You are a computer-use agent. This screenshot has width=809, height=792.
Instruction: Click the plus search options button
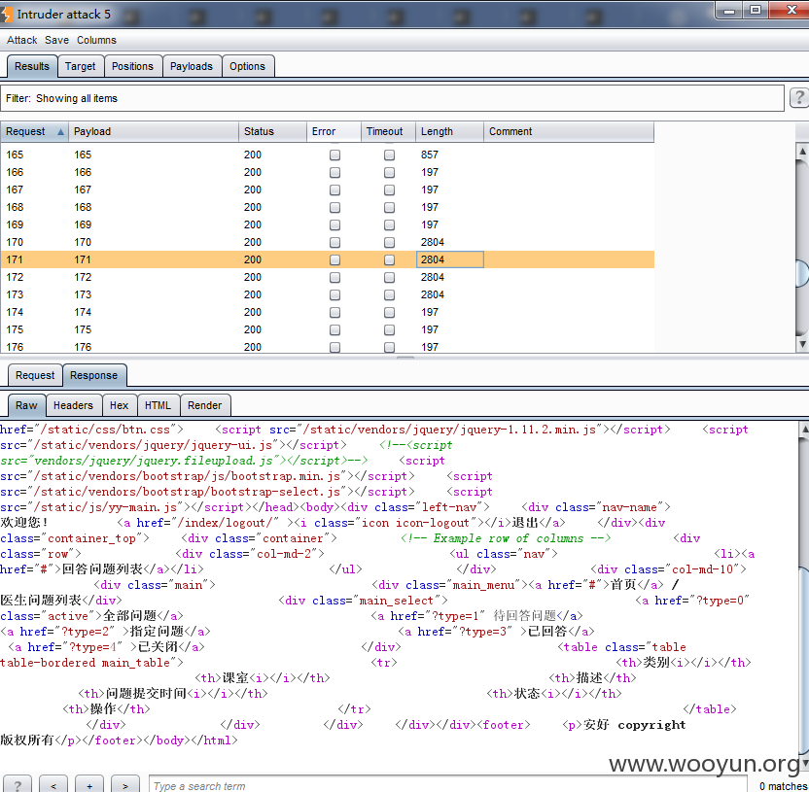tap(89, 784)
